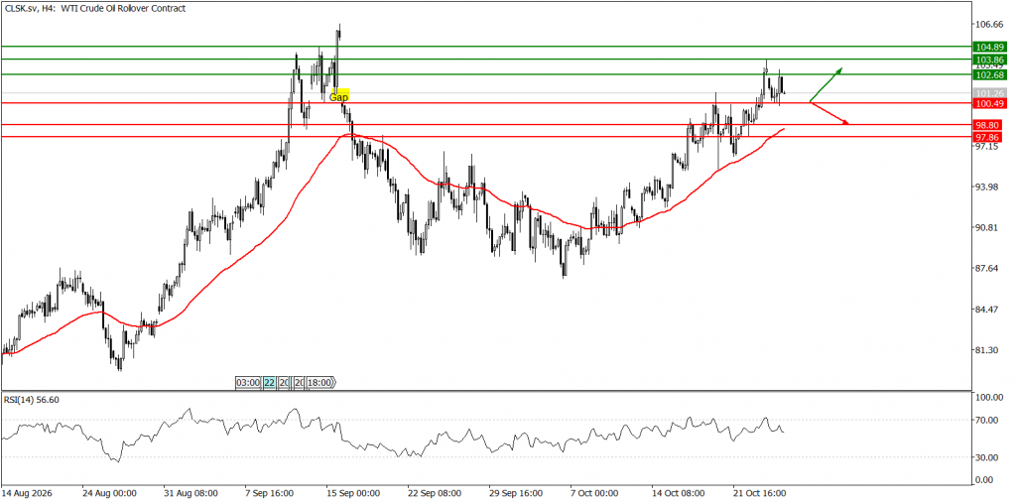Click the 90.81 price scale value
This screenshot has width=1016, height=502.
(989, 228)
